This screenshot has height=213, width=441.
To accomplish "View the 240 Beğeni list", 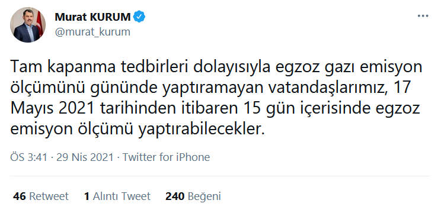I will click(193, 196).
